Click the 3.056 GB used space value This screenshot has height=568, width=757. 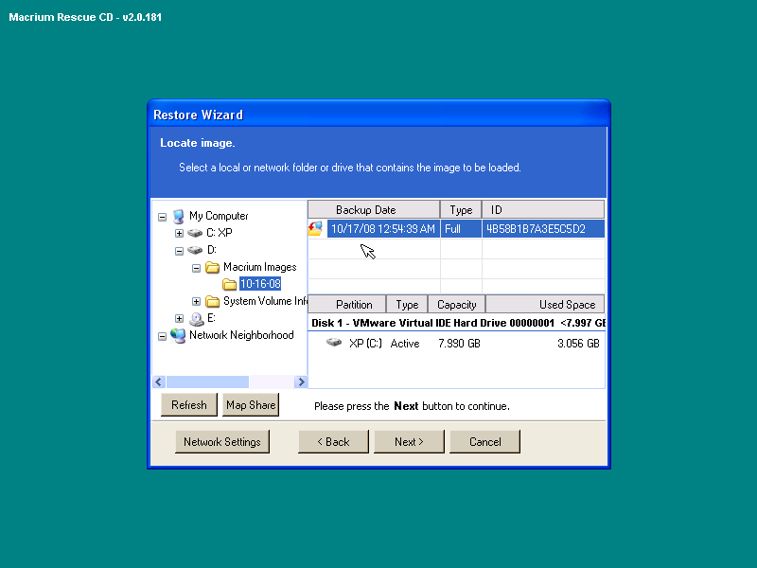pyautogui.click(x=578, y=343)
